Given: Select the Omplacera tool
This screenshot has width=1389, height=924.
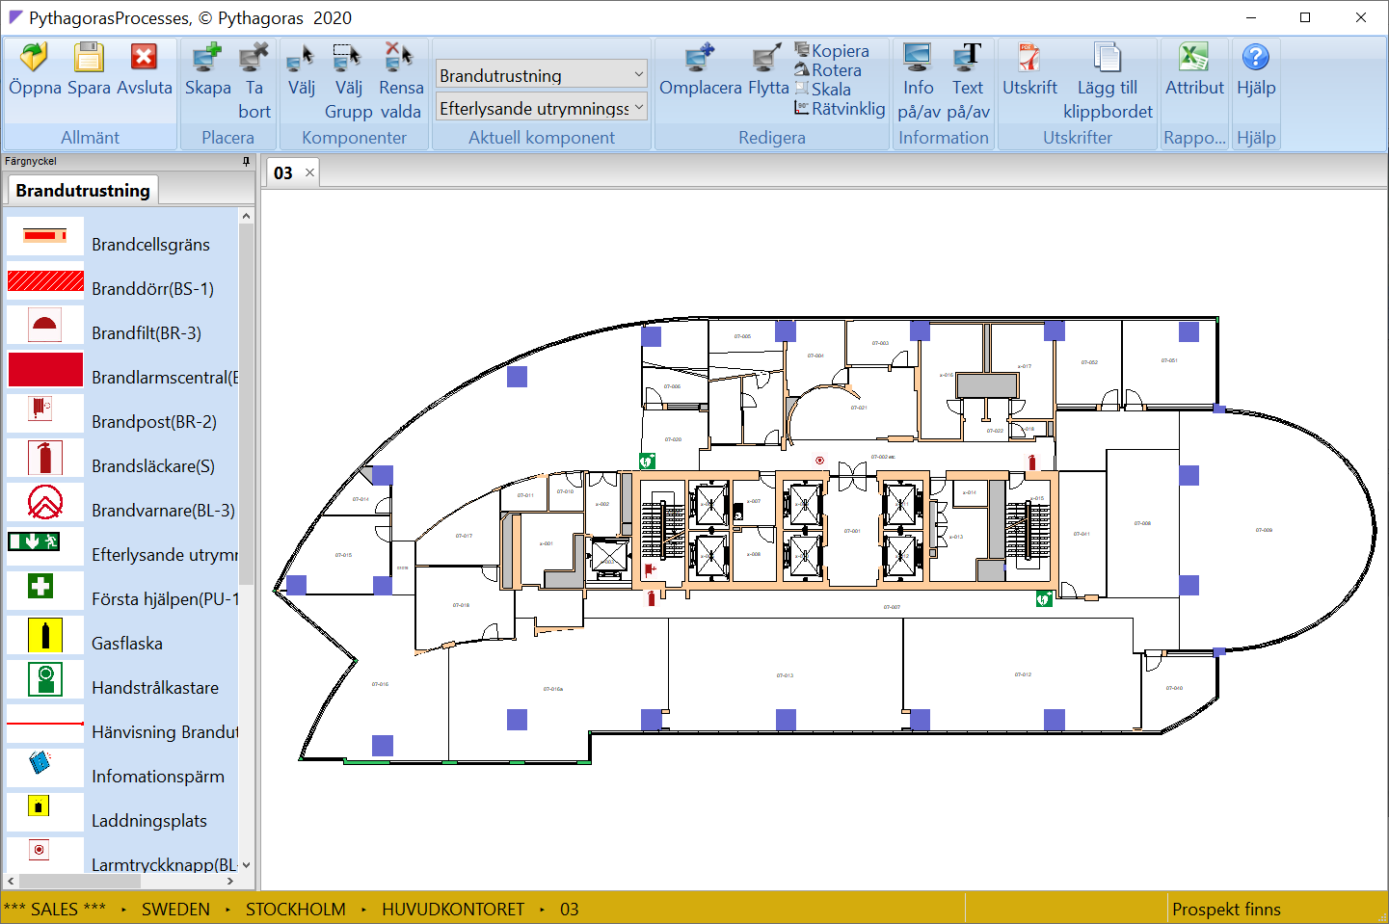Looking at the screenshot, I should tap(700, 58).
